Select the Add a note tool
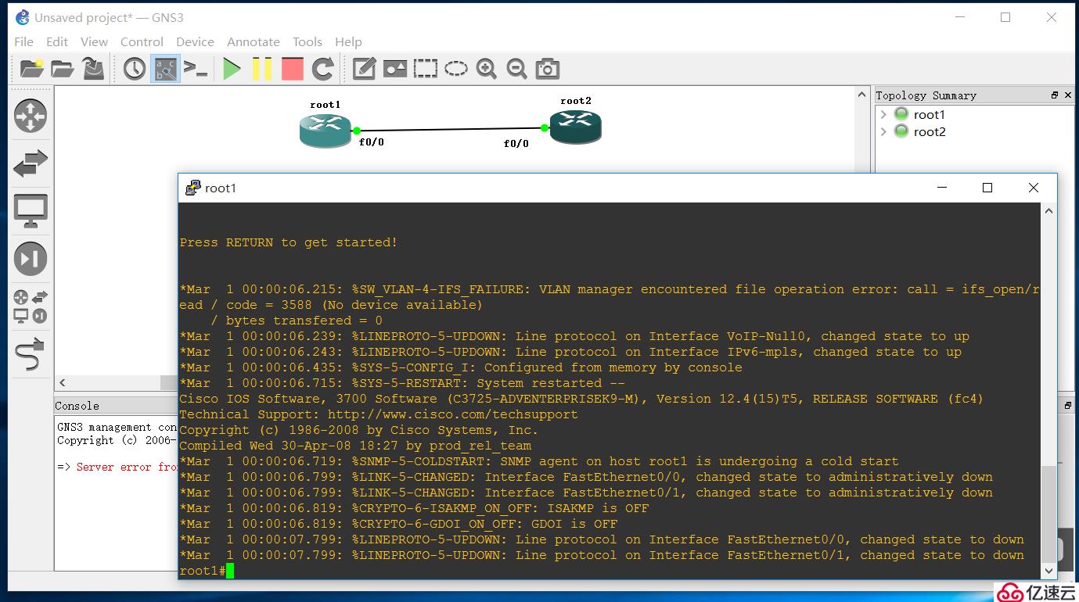The image size is (1079, 602). pos(364,69)
